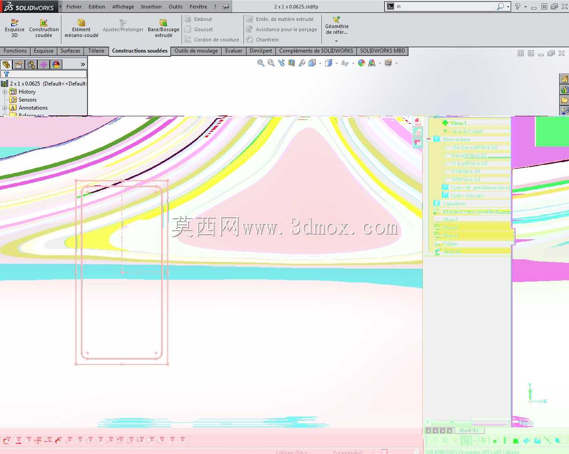This screenshot has width=569, height=454.
Task: Open the Affichage menu
Action: [123, 7]
